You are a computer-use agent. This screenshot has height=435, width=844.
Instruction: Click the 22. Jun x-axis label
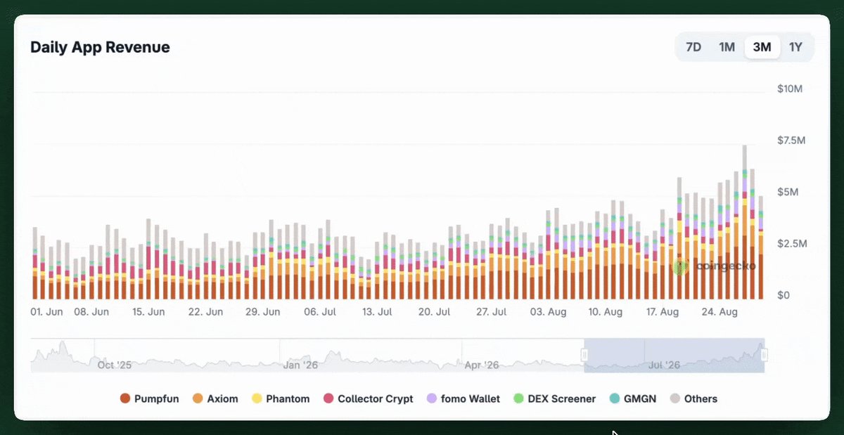tap(206, 311)
